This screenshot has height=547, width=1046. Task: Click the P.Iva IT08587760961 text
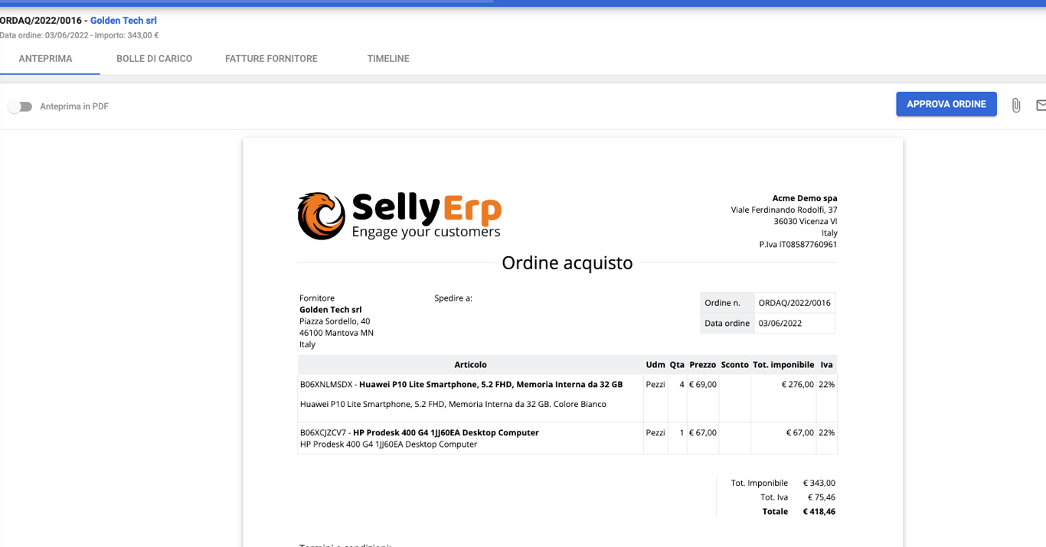point(798,245)
